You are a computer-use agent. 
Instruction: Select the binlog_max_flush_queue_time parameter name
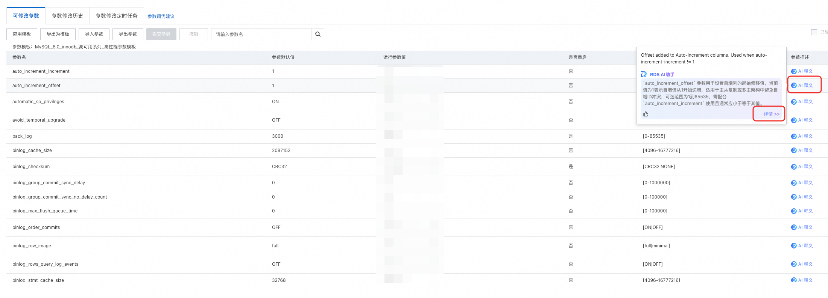point(45,211)
